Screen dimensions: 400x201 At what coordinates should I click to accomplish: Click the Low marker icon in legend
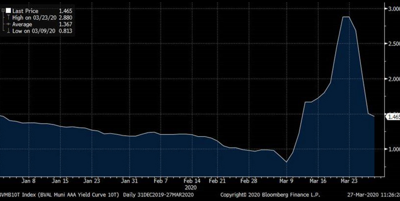(8, 31)
